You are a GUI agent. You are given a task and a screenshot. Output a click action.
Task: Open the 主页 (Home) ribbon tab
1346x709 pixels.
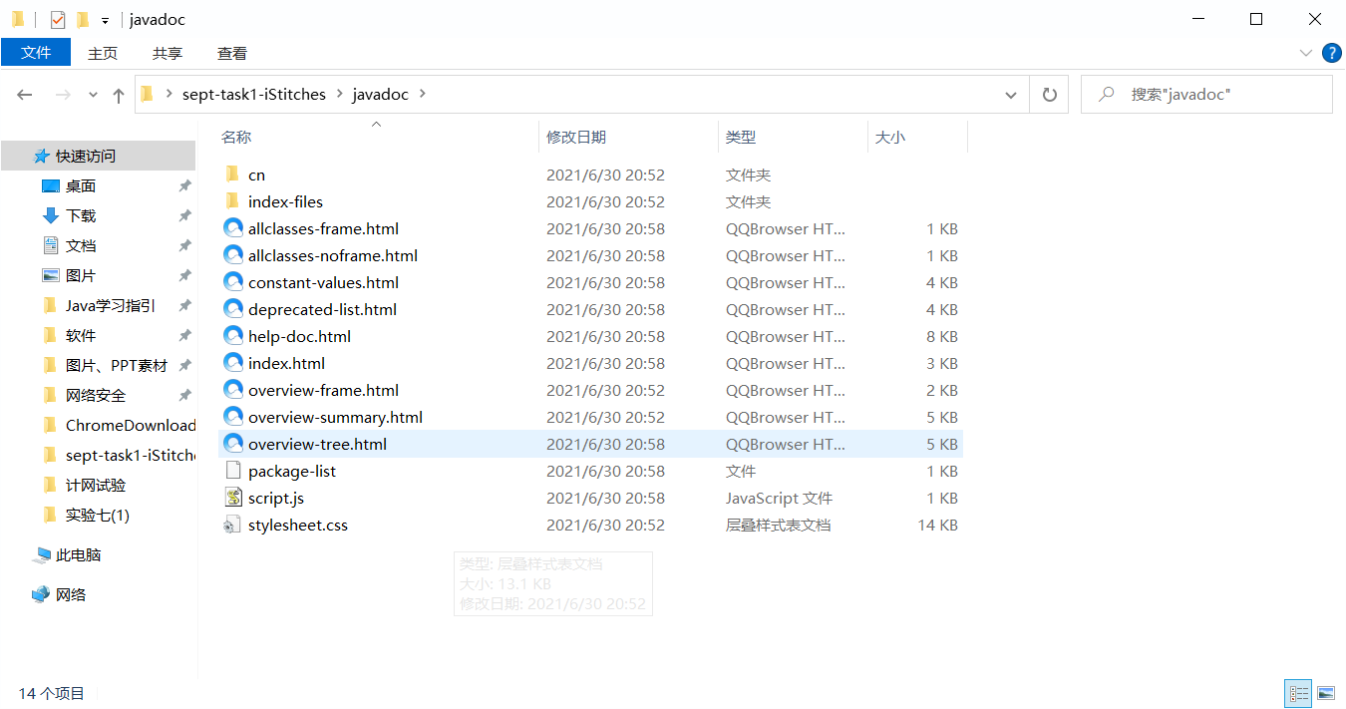(x=103, y=53)
